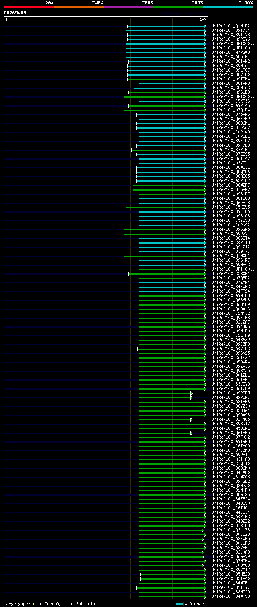
Task: Select the UniRef100_B4W0S3 label
Action: (x=230, y=596)
